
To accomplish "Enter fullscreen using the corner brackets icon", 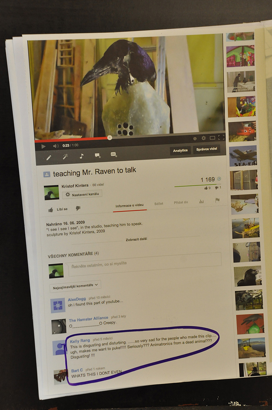I will (x=221, y=137).
